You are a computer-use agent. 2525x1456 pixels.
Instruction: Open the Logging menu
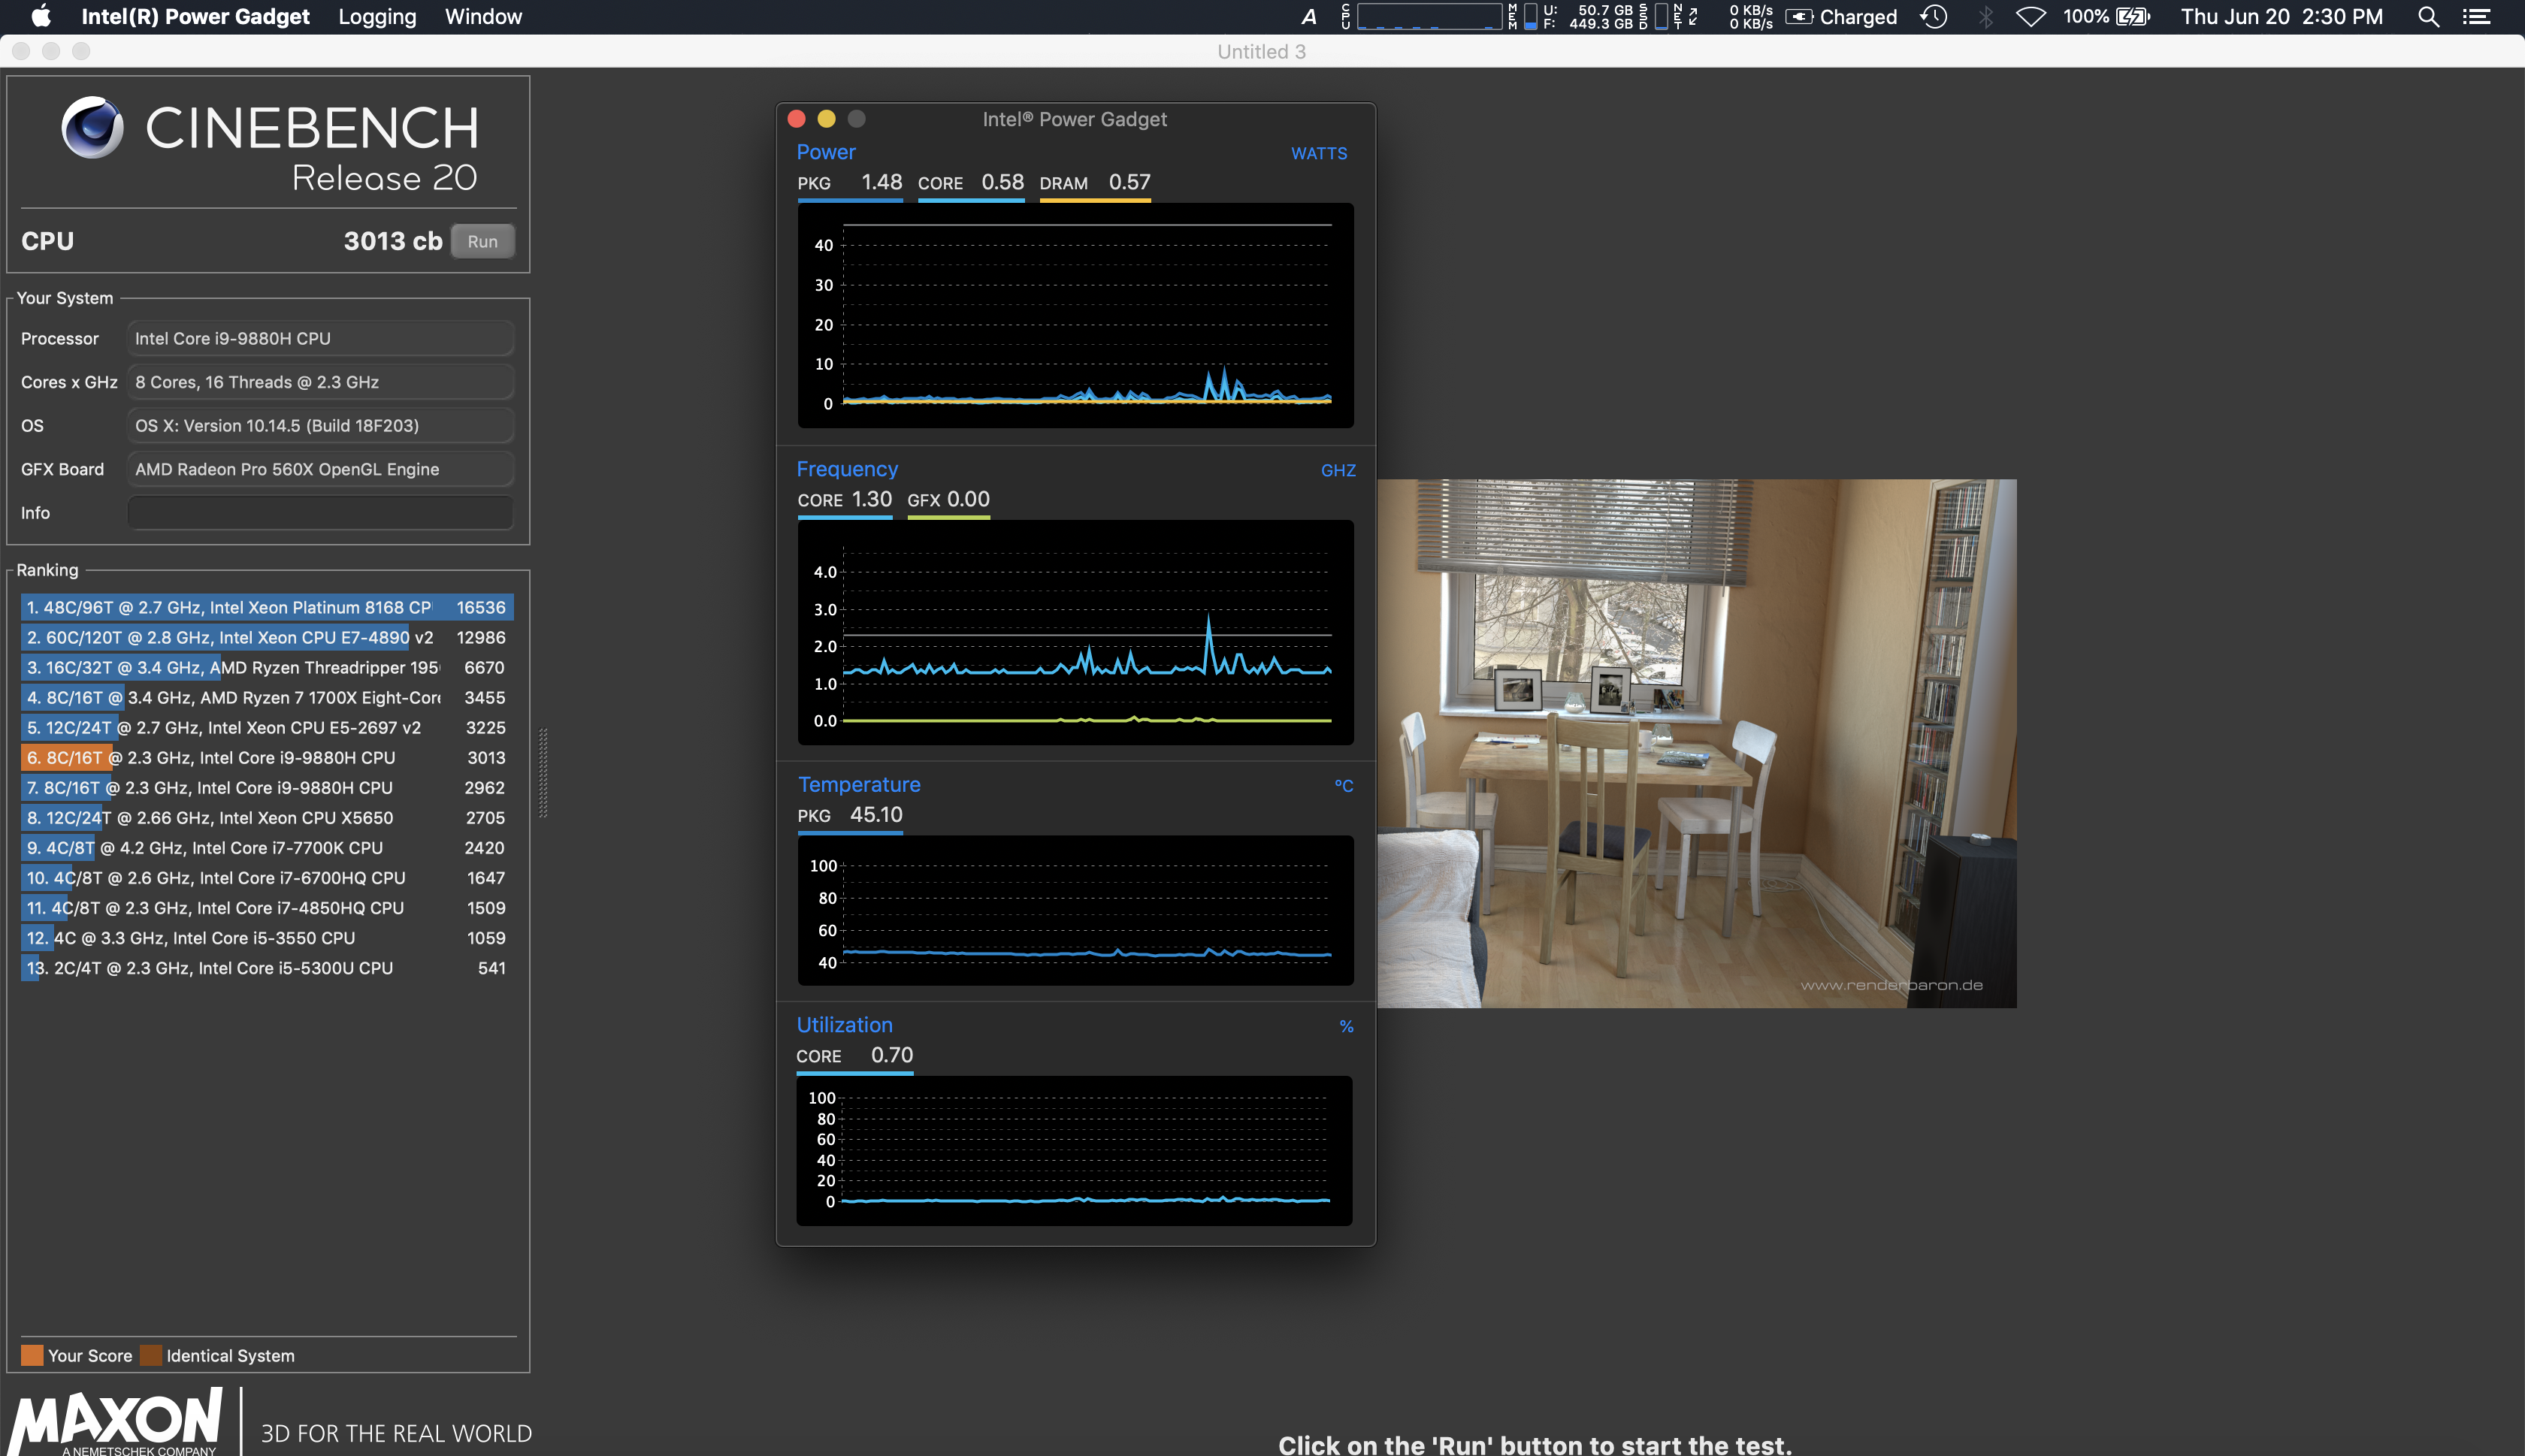click(x=377, y=16)
